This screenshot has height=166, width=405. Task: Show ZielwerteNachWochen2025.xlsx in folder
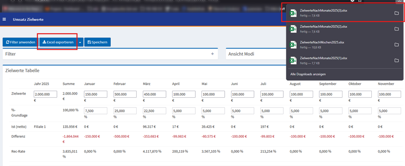396,45
